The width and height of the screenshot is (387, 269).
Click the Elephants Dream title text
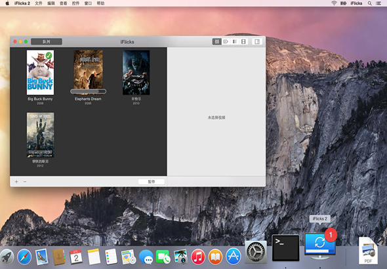(88, 99)
